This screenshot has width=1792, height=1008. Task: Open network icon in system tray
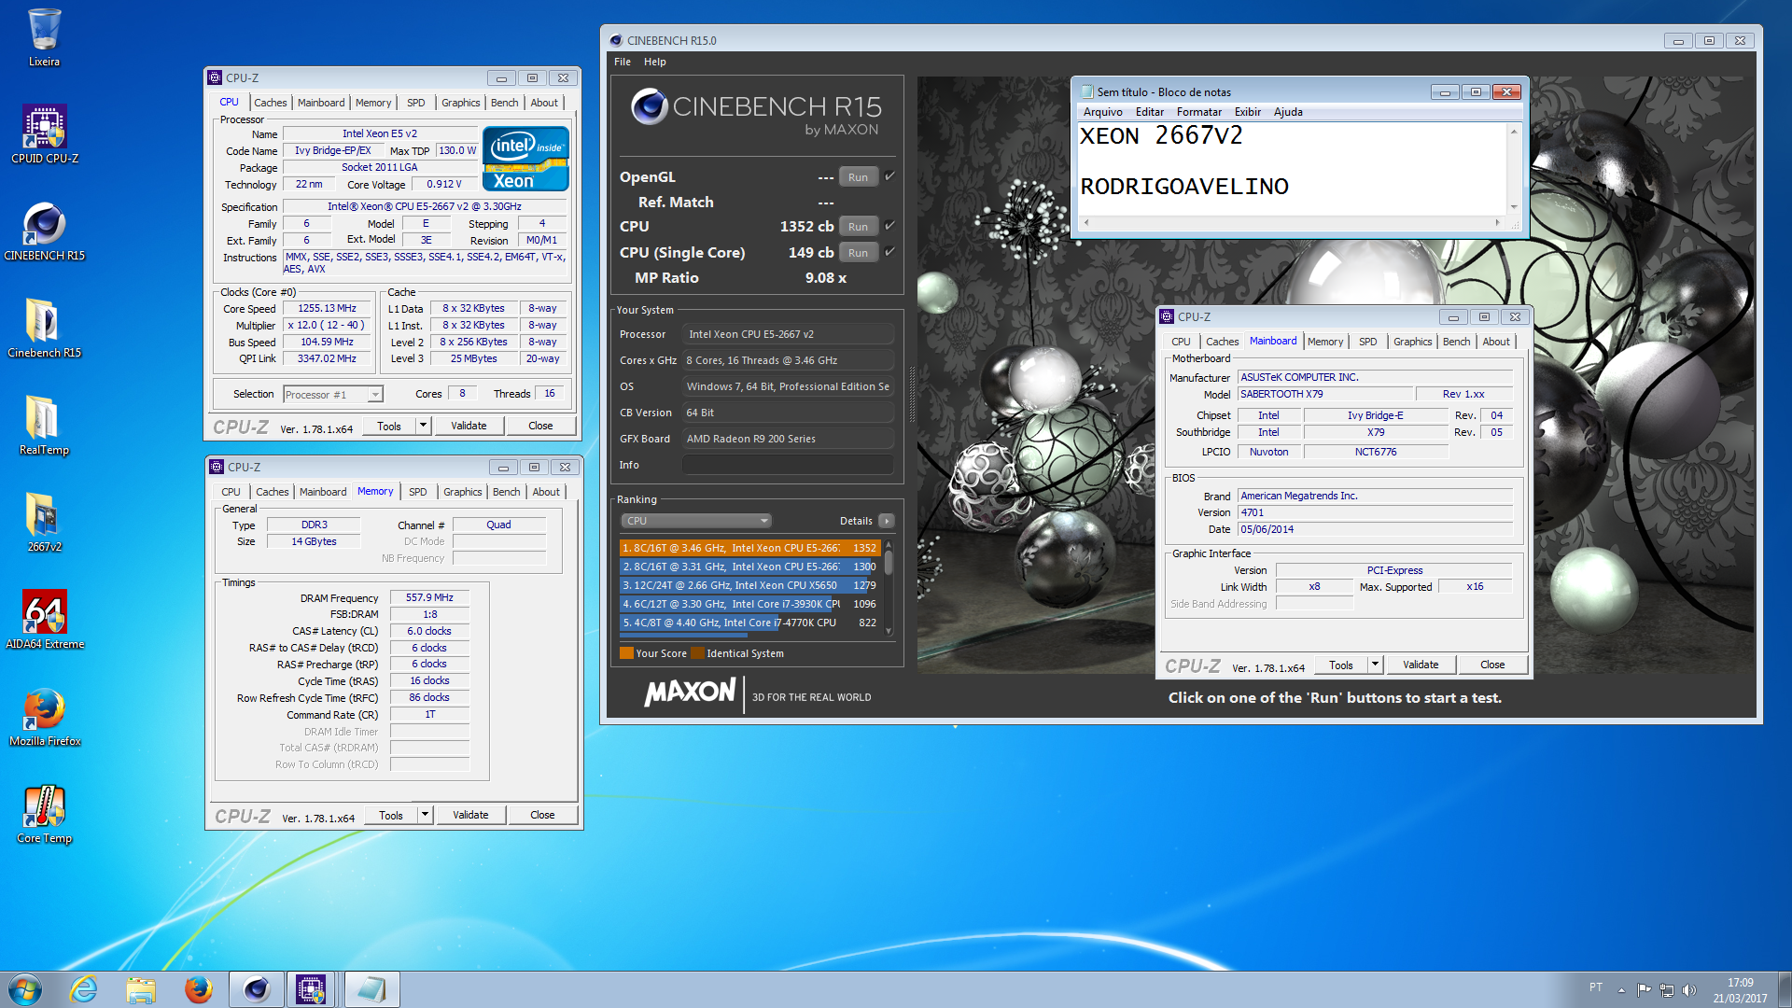[x=1666, y=990]
